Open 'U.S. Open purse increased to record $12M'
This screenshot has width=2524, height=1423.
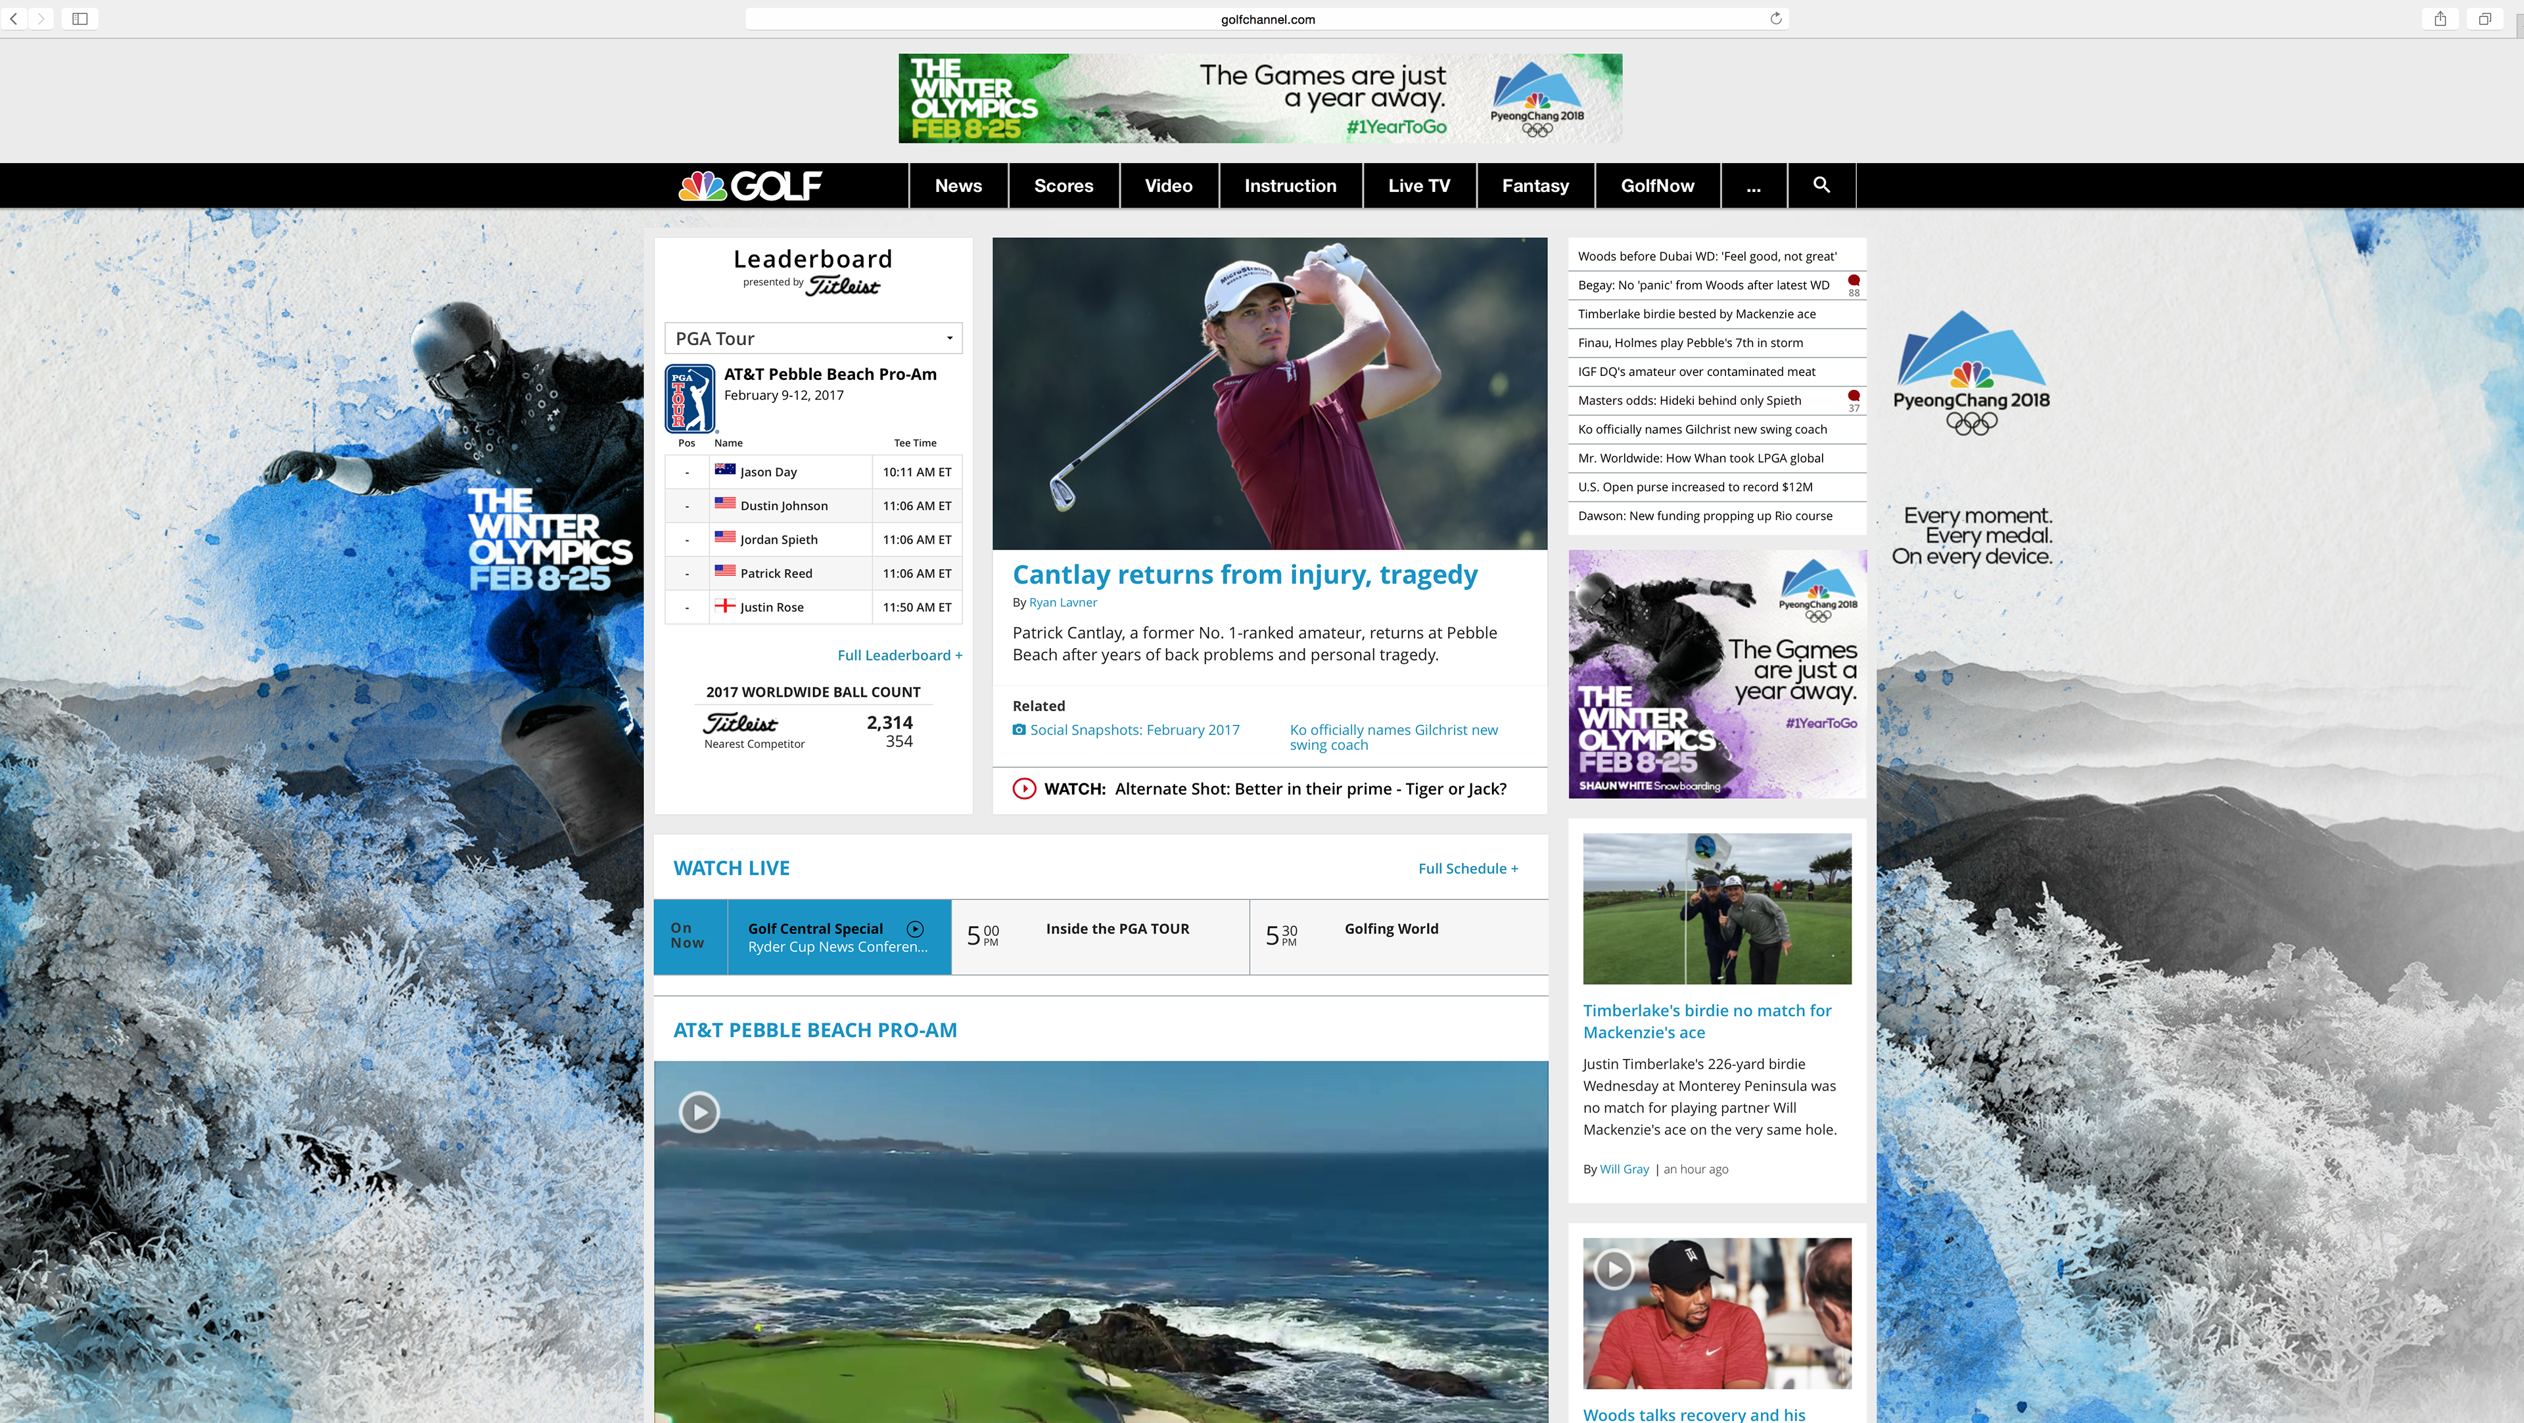pyautogui.click(x=1695, y=487)
